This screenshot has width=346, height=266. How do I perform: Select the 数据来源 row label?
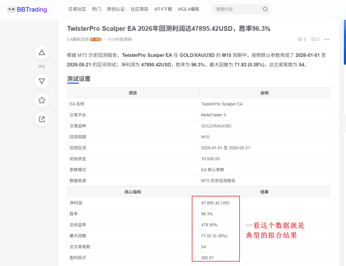pyautogui.click(x=78, y=181)
